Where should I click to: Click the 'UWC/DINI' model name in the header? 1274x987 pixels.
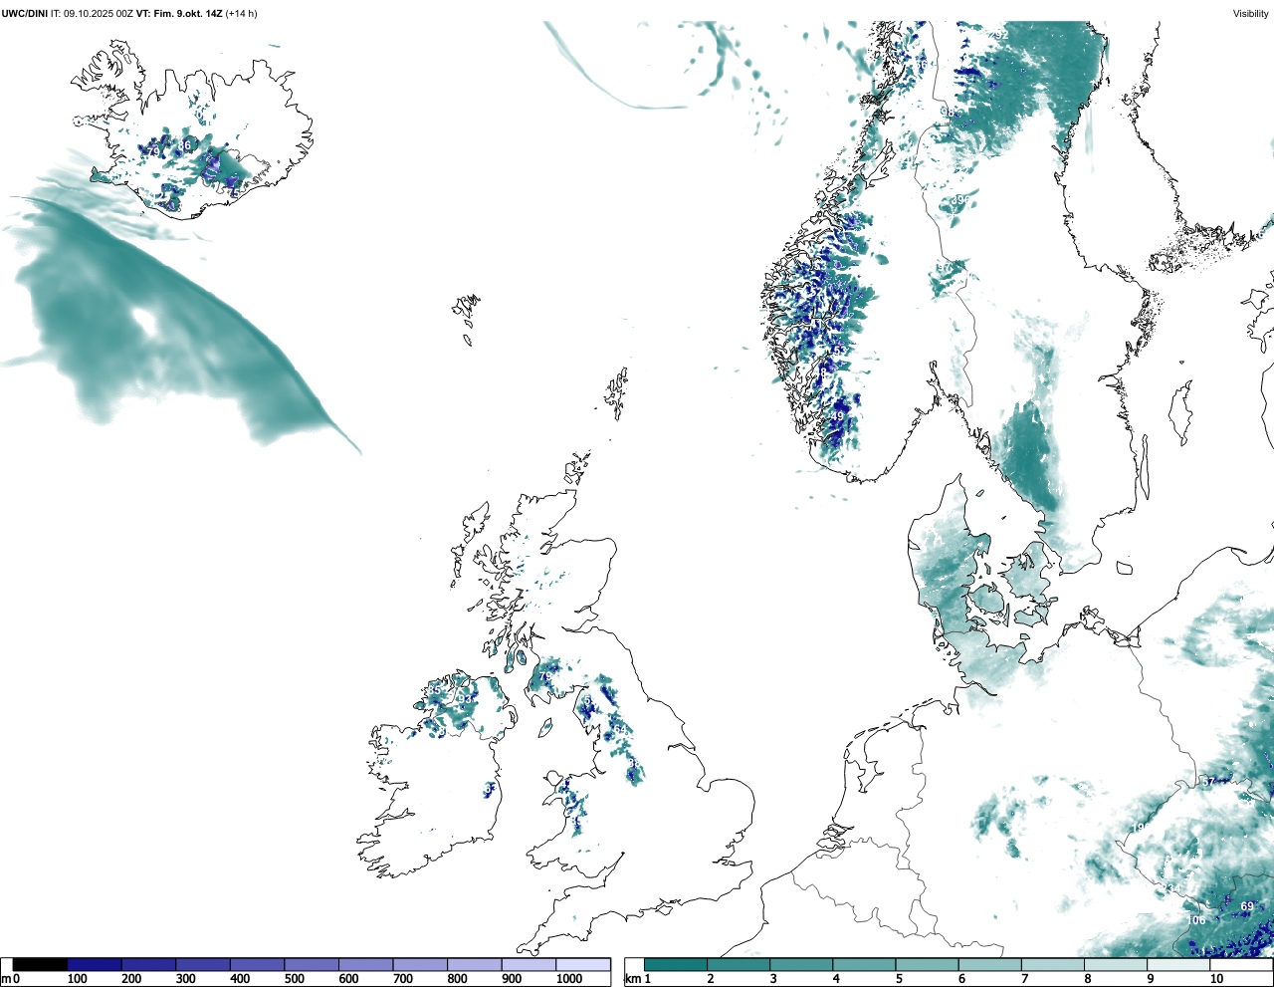pos(25,14)
